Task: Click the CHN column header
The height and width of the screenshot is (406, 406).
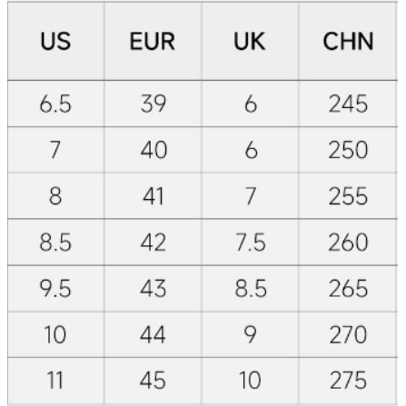Action: (x=348, y=41)
